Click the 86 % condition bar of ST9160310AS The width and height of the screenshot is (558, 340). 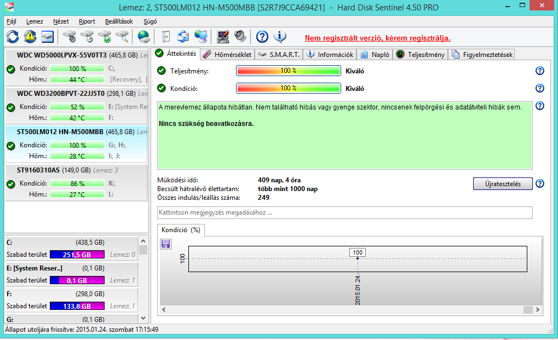point(77,183)
